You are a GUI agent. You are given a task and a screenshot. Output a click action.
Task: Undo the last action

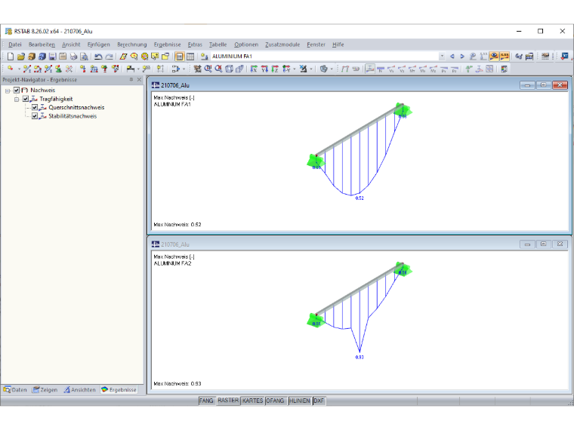98,57
